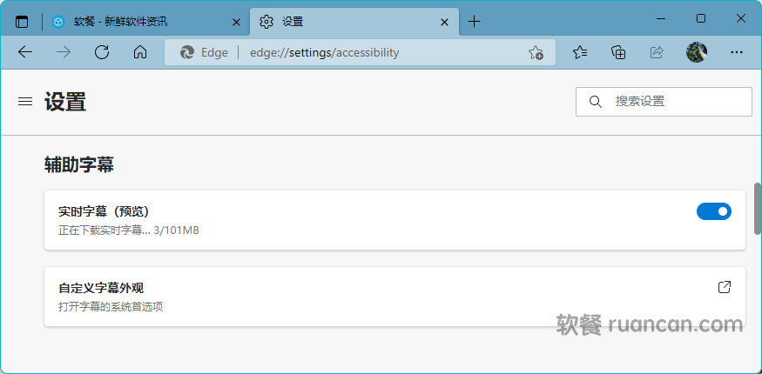Open 自定义字幕外观 external link
The image size is (762, 374).
pos(724,287)
